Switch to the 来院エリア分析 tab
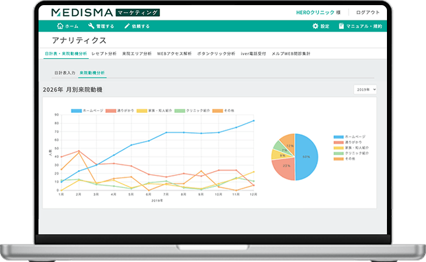426x262 pixels. pyautogui.click(x=137, y=54)
